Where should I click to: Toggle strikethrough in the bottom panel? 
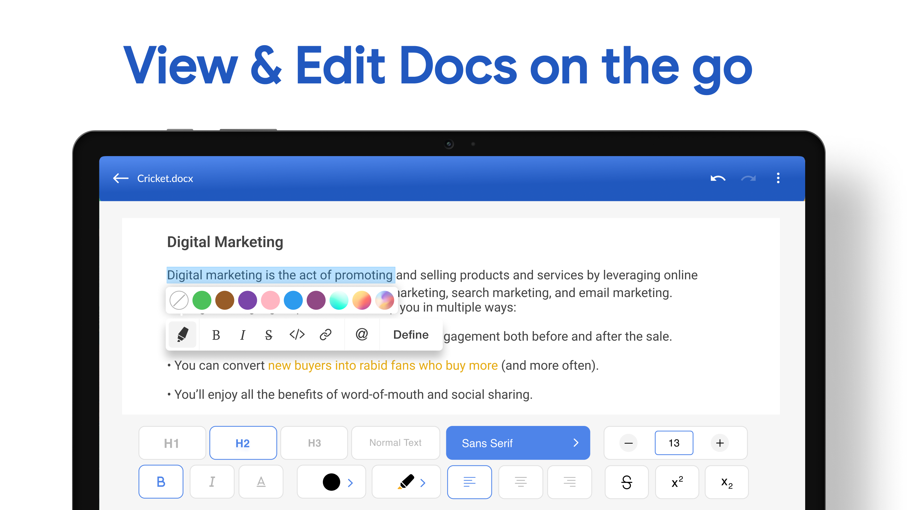point(627,482)
